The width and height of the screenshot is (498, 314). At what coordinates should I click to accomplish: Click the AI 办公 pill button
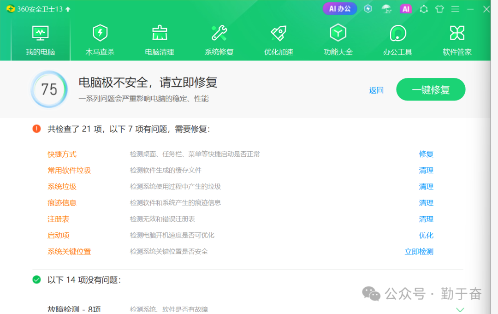pyautogui.click(x=340, y=9)
